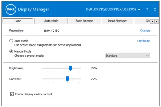The width and height of the screenshot is (161, 107).
Task: Select the Manual Mode radio button
Action: (x=11, y=51)
